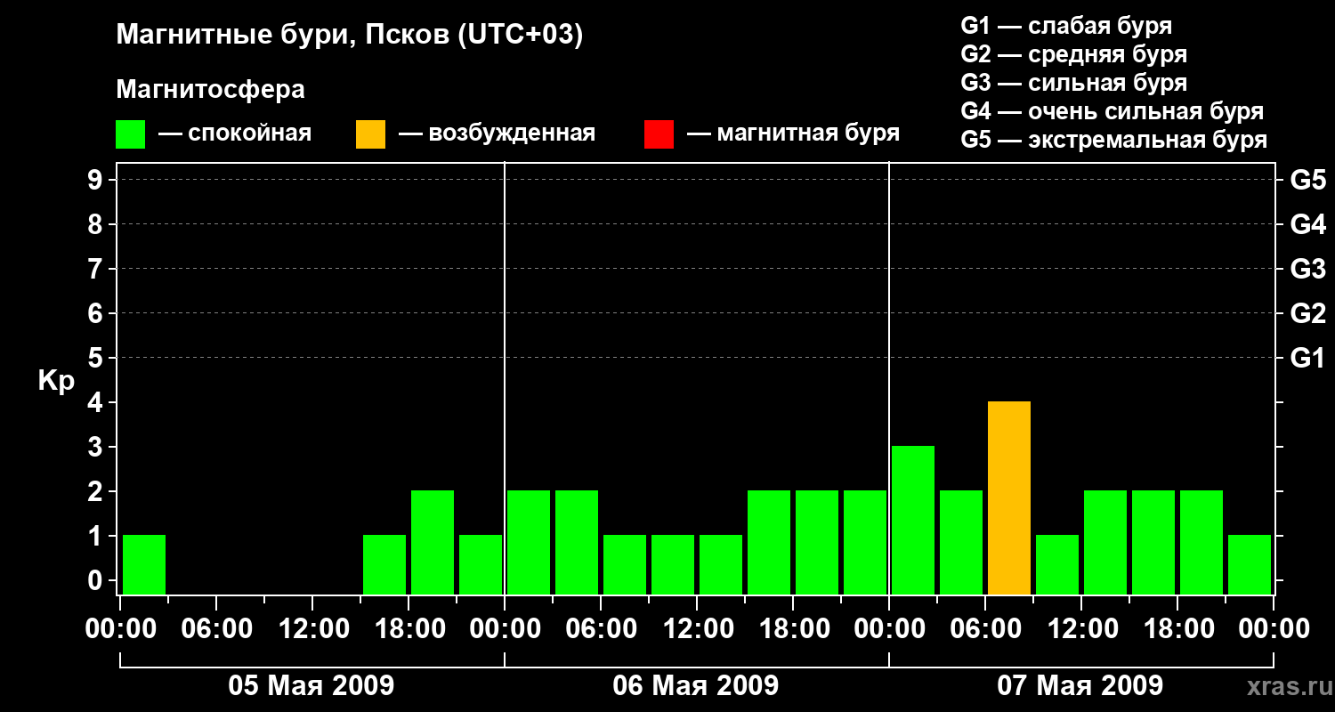Click the right-axis 'G2' storm level label

pyautogui.click(x=1308, y=313)
